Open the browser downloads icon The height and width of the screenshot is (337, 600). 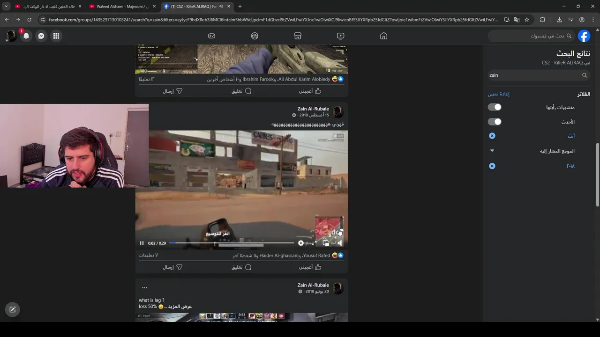559,20
